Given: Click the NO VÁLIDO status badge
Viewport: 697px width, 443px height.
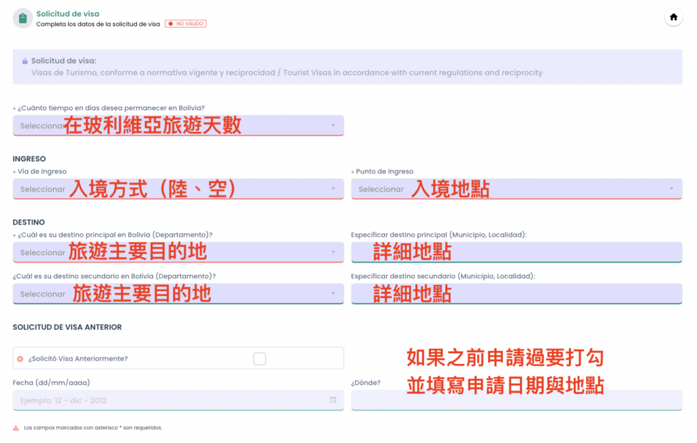Looking at the screenshot, I should pos(185,24).
